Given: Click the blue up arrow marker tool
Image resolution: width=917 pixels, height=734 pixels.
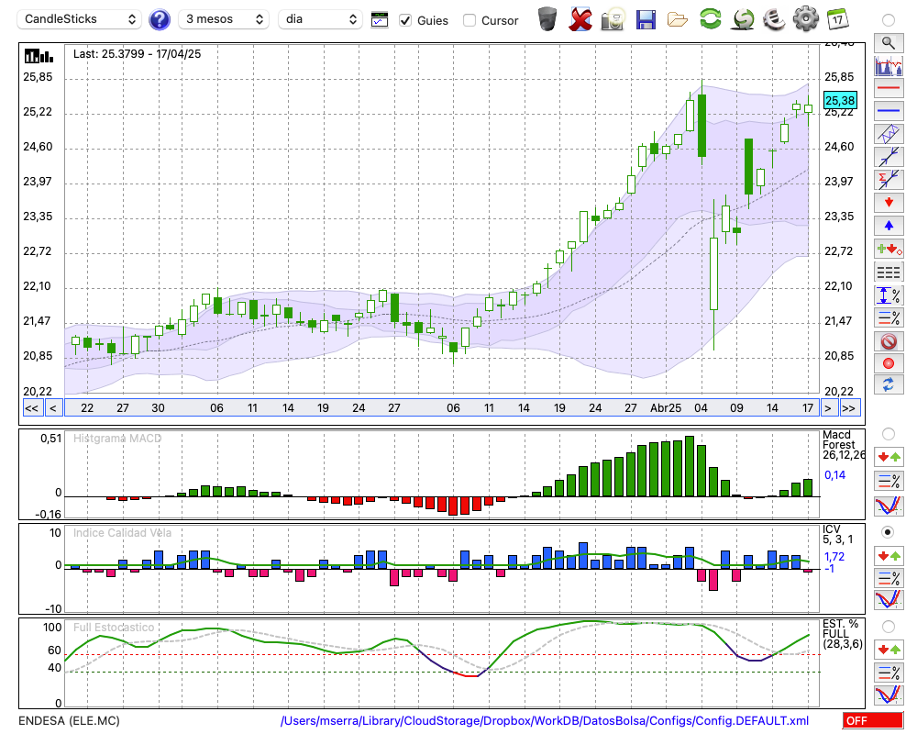Looking at the screenshot, I should pos(889,226).
